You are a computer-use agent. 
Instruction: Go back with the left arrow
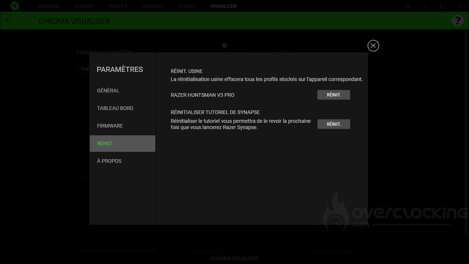(x=8, y=21)
